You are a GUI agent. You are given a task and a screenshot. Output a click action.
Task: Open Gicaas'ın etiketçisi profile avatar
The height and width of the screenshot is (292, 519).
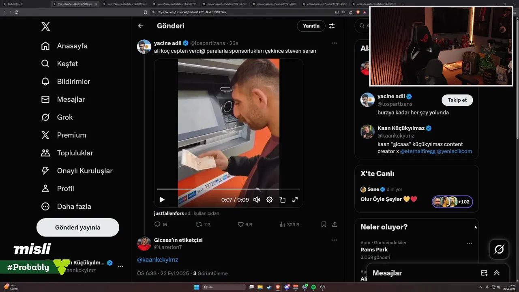click(x=144, y=244)
